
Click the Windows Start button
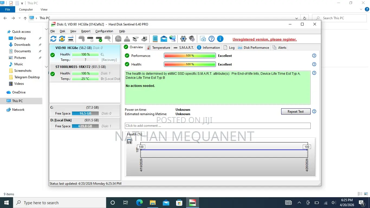[7, 203]
